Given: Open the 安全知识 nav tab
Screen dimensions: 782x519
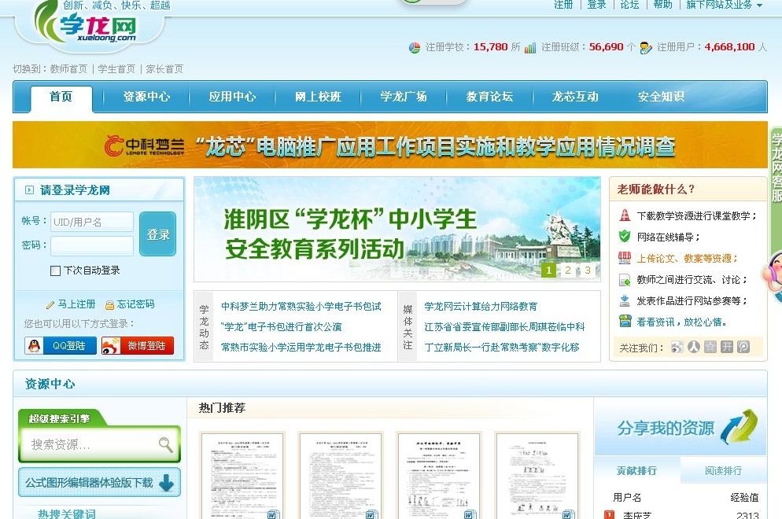Looking at the screenshot, I should coord(662,97).
